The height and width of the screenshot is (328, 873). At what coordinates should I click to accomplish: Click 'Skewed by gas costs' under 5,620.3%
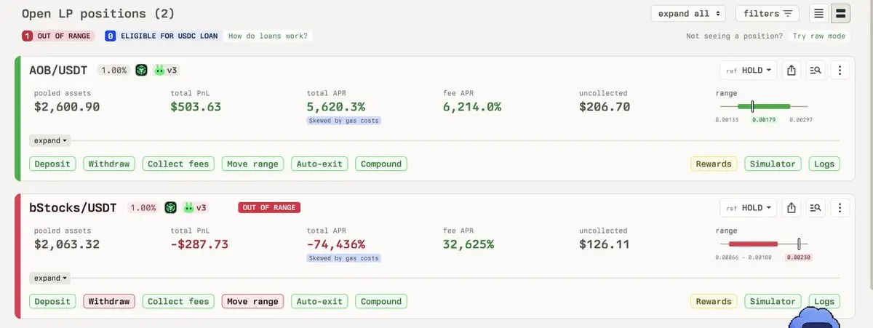pos(343,121)
